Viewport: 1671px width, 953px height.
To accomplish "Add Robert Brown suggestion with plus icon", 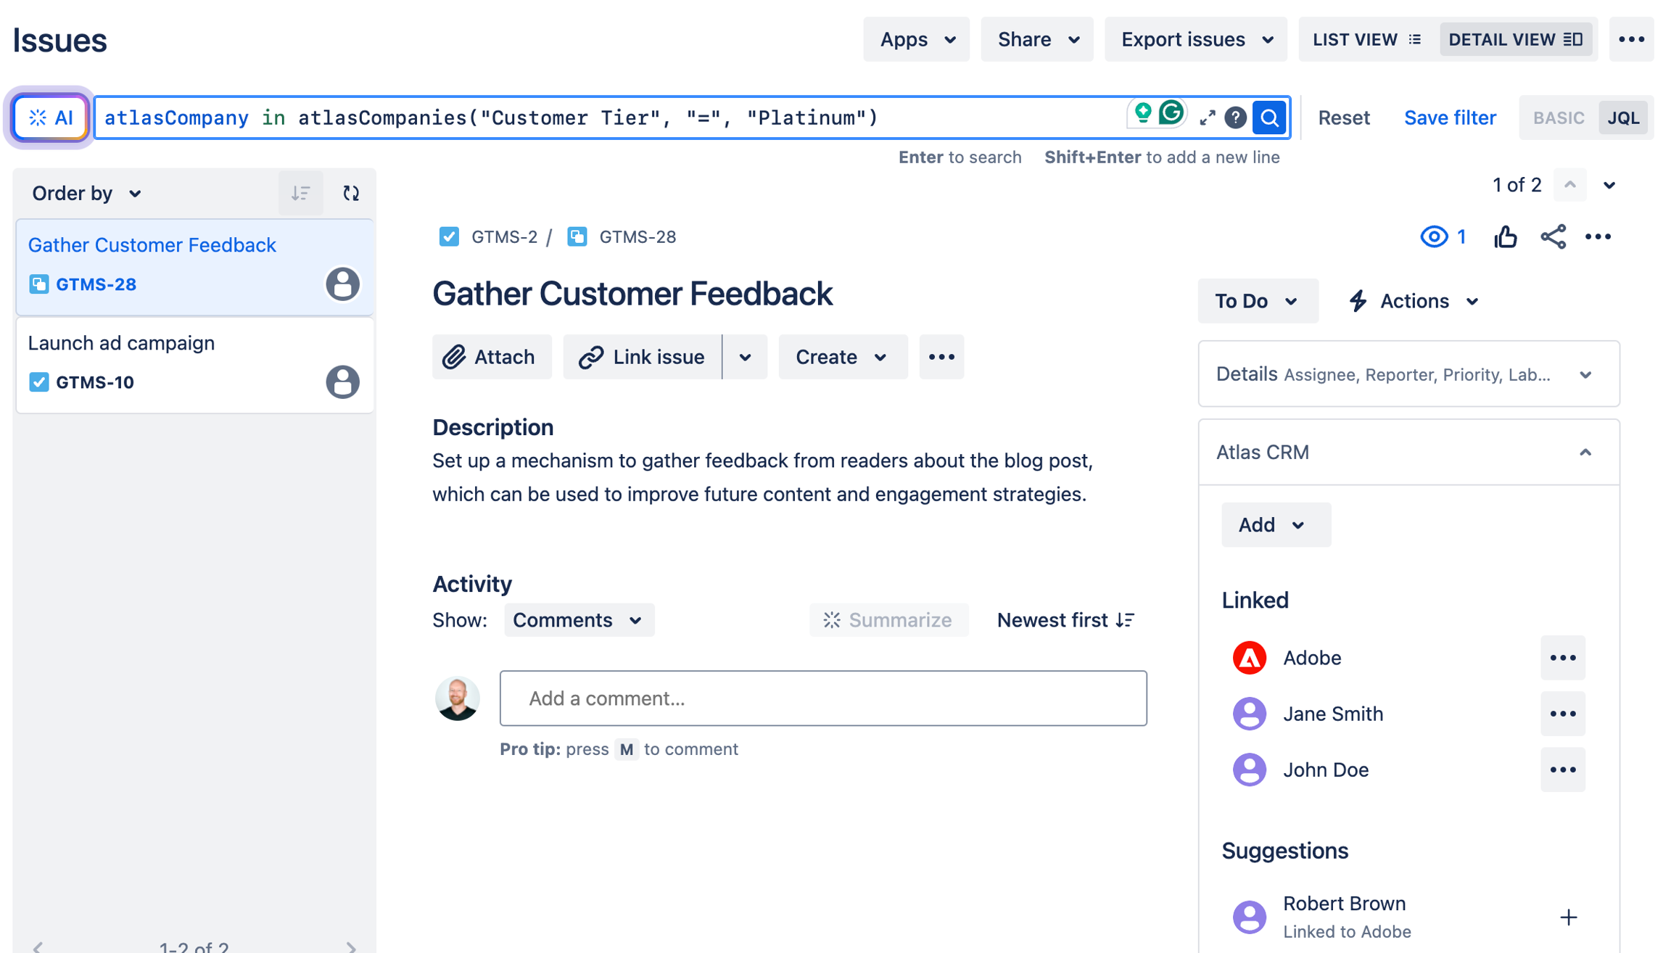I will click(1568, 917).
